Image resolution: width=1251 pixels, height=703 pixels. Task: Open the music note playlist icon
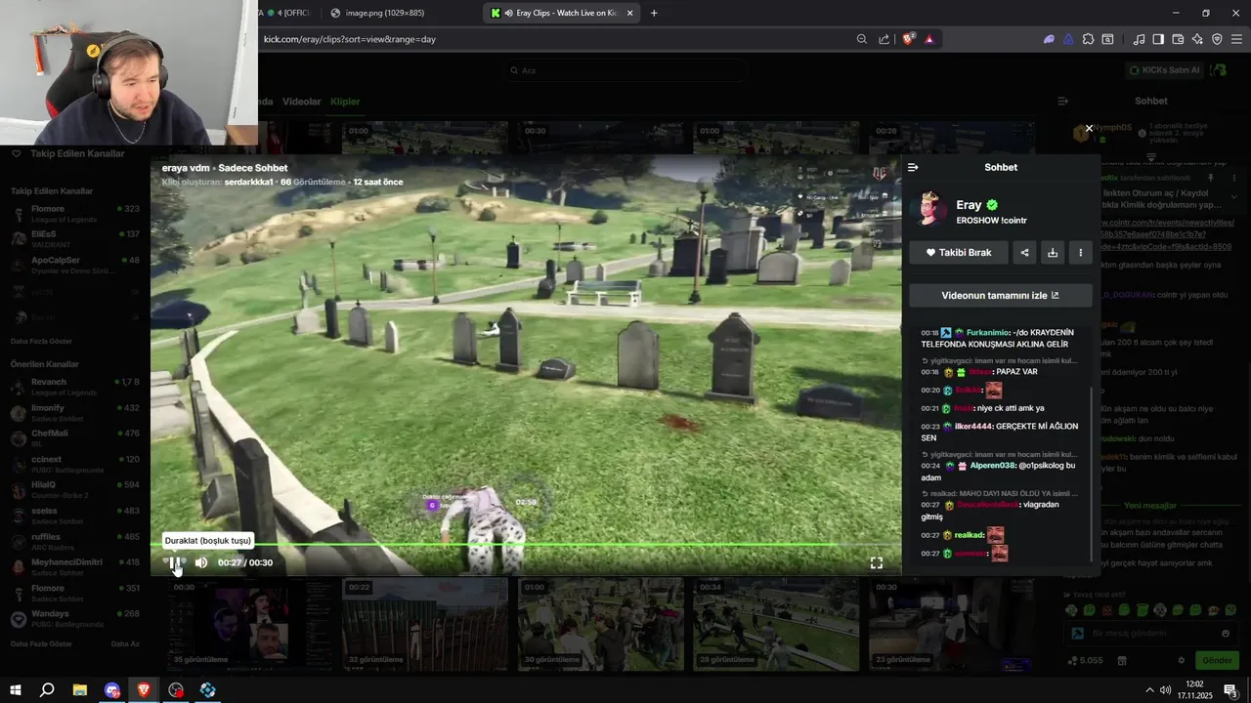click(1139, 40)
